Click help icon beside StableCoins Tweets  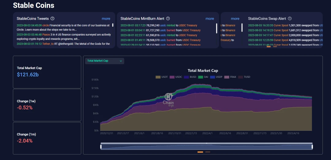[52, 19]
